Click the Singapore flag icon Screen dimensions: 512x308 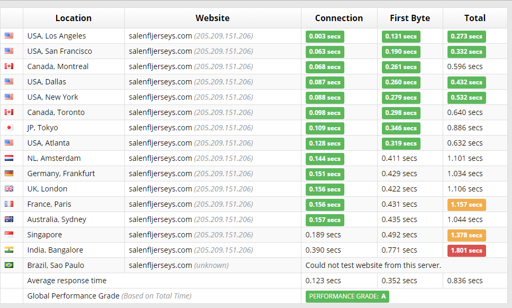[9, 234]
